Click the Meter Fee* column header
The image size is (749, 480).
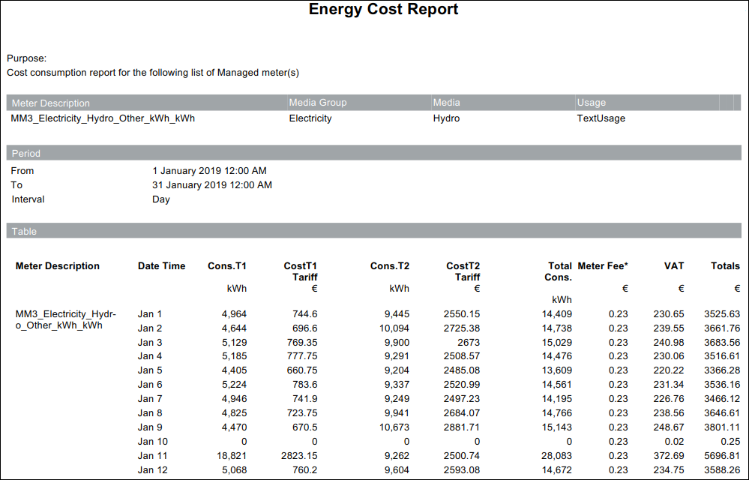pos(603,266)
